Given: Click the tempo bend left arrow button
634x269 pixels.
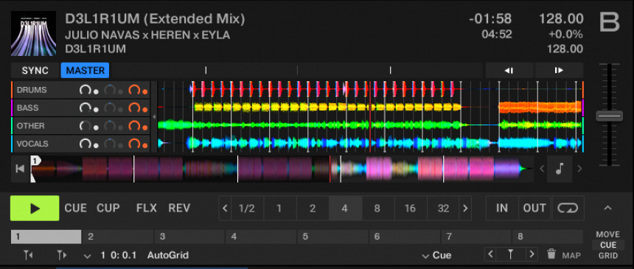Looking at the screenshot, I should [x=509, y=71].
